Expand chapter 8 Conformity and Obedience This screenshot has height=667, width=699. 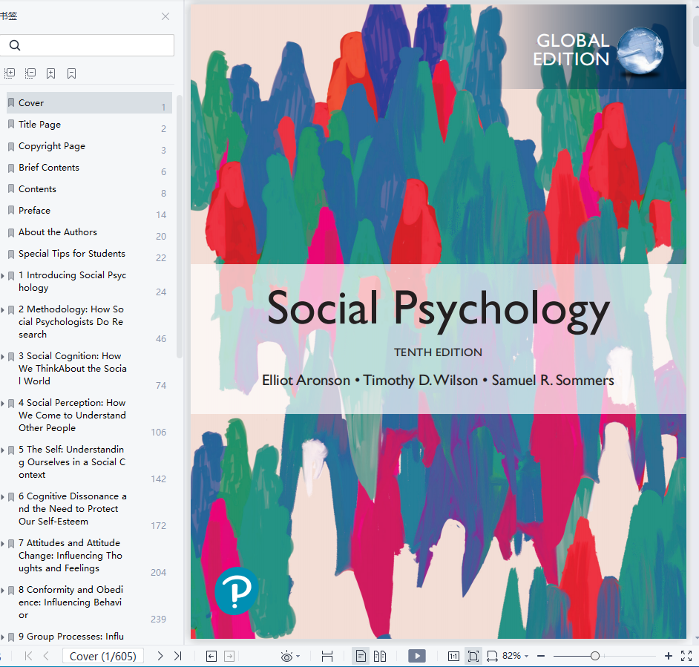(3, 591)
